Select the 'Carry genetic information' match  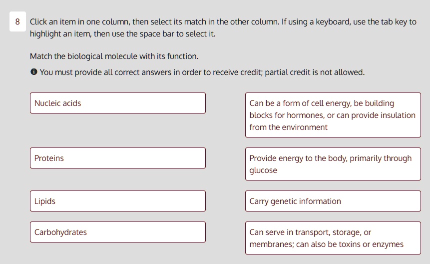tap(333, 201)
